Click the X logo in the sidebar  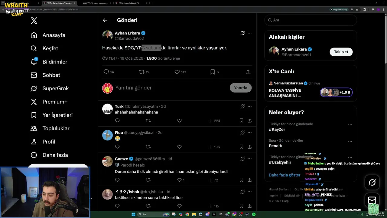coord(34,21)
